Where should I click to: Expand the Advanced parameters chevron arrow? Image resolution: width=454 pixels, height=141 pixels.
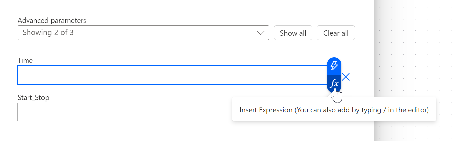[x=261, y=33]
